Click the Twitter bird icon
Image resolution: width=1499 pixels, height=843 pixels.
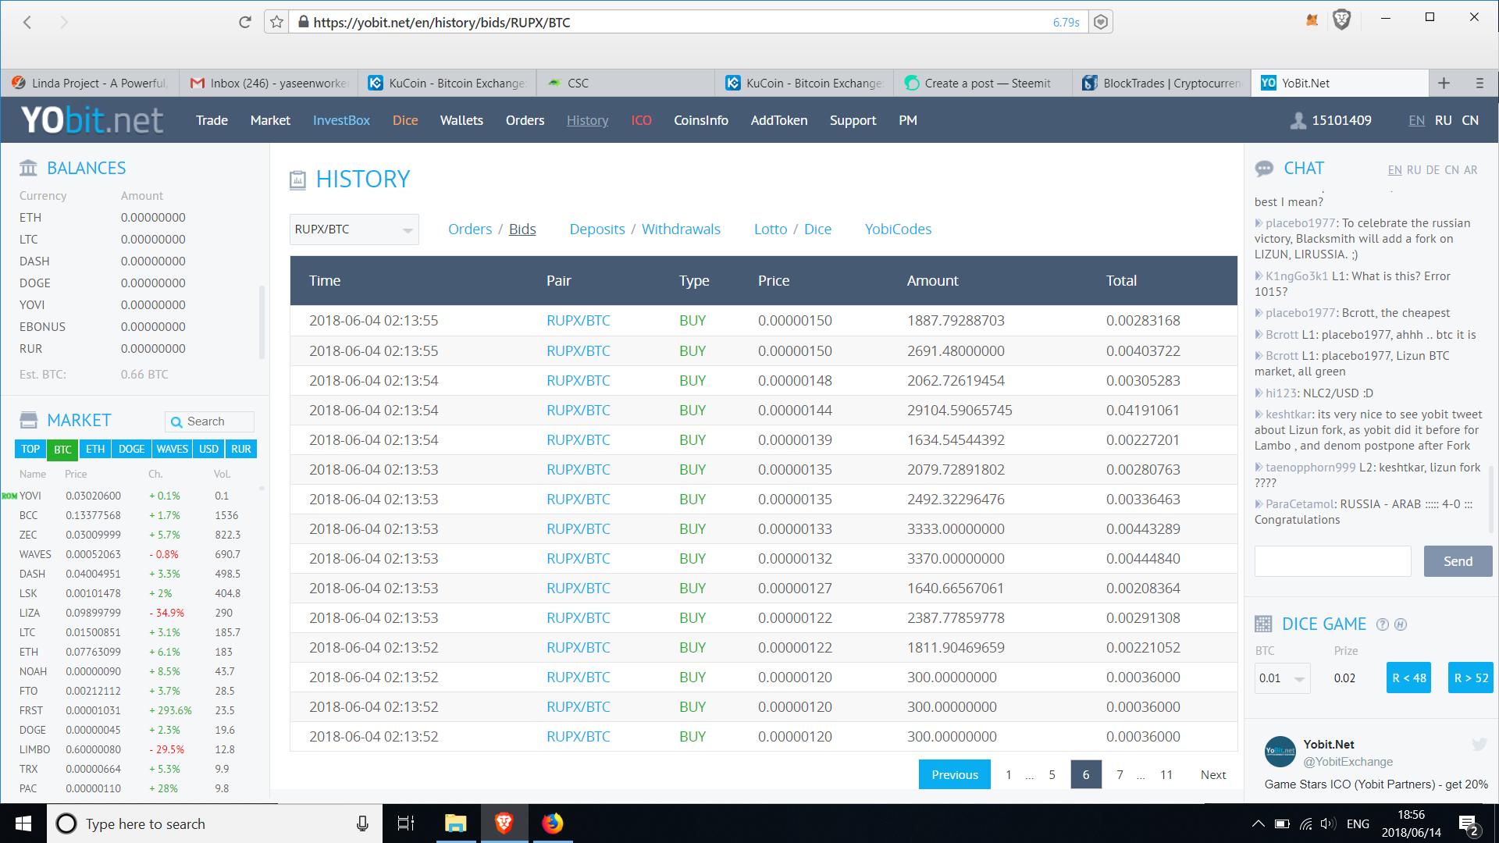tap(1479, 745)
